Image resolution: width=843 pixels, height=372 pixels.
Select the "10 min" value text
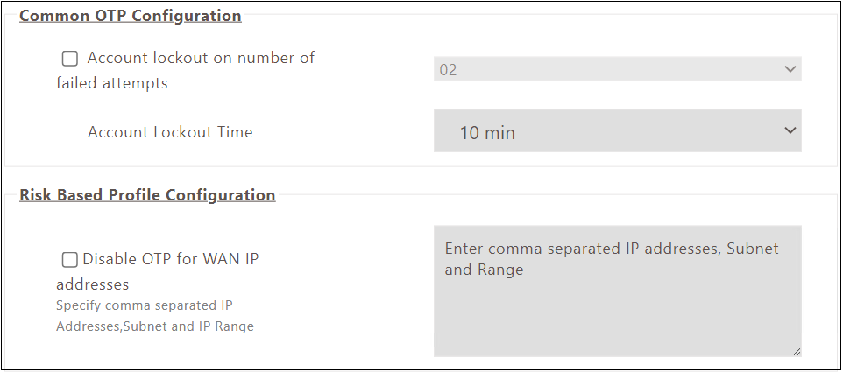487,133
